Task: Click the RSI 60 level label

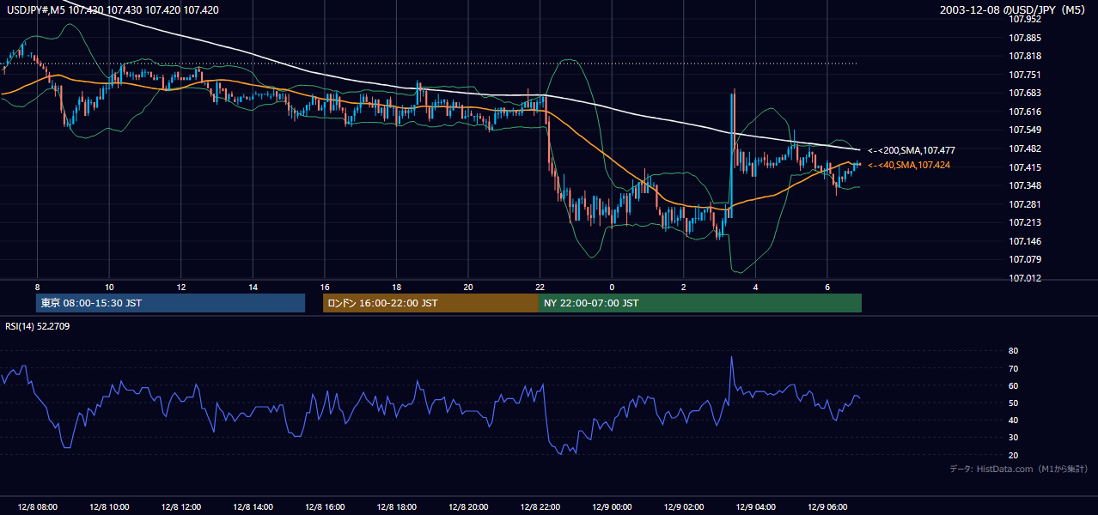Action: click(1014, 385)
